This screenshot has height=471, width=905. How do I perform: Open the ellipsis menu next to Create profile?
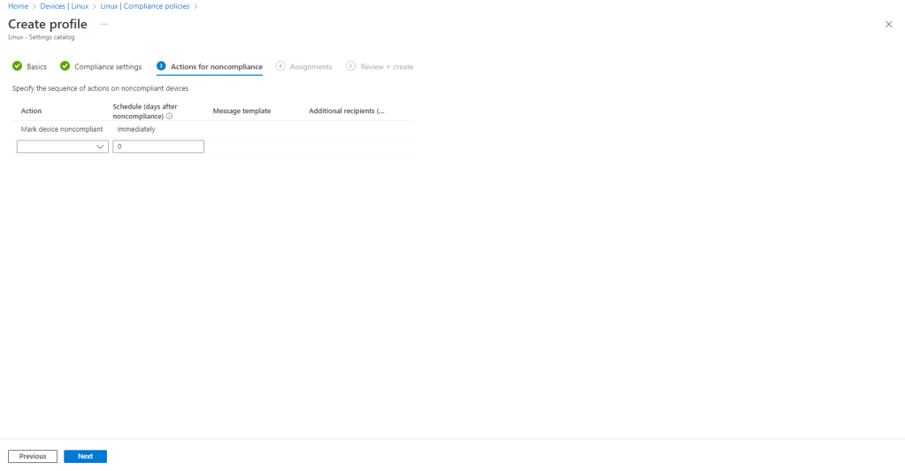(104, 24)
